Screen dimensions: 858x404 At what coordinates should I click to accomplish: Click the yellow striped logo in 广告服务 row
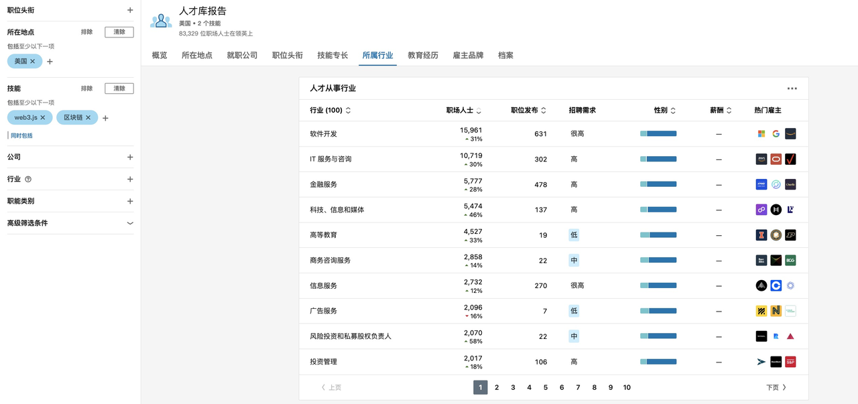[x=761, y=311]
